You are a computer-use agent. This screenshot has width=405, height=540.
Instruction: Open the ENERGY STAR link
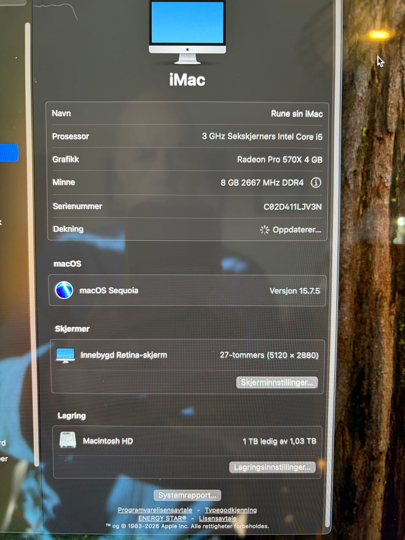tap(162, 518)
